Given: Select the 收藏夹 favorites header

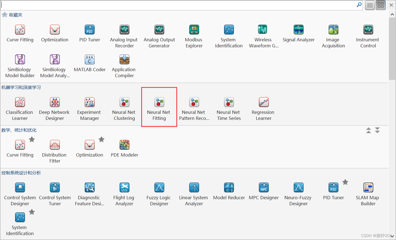Looking at the screenshot, I should click(x=16, y=15).
